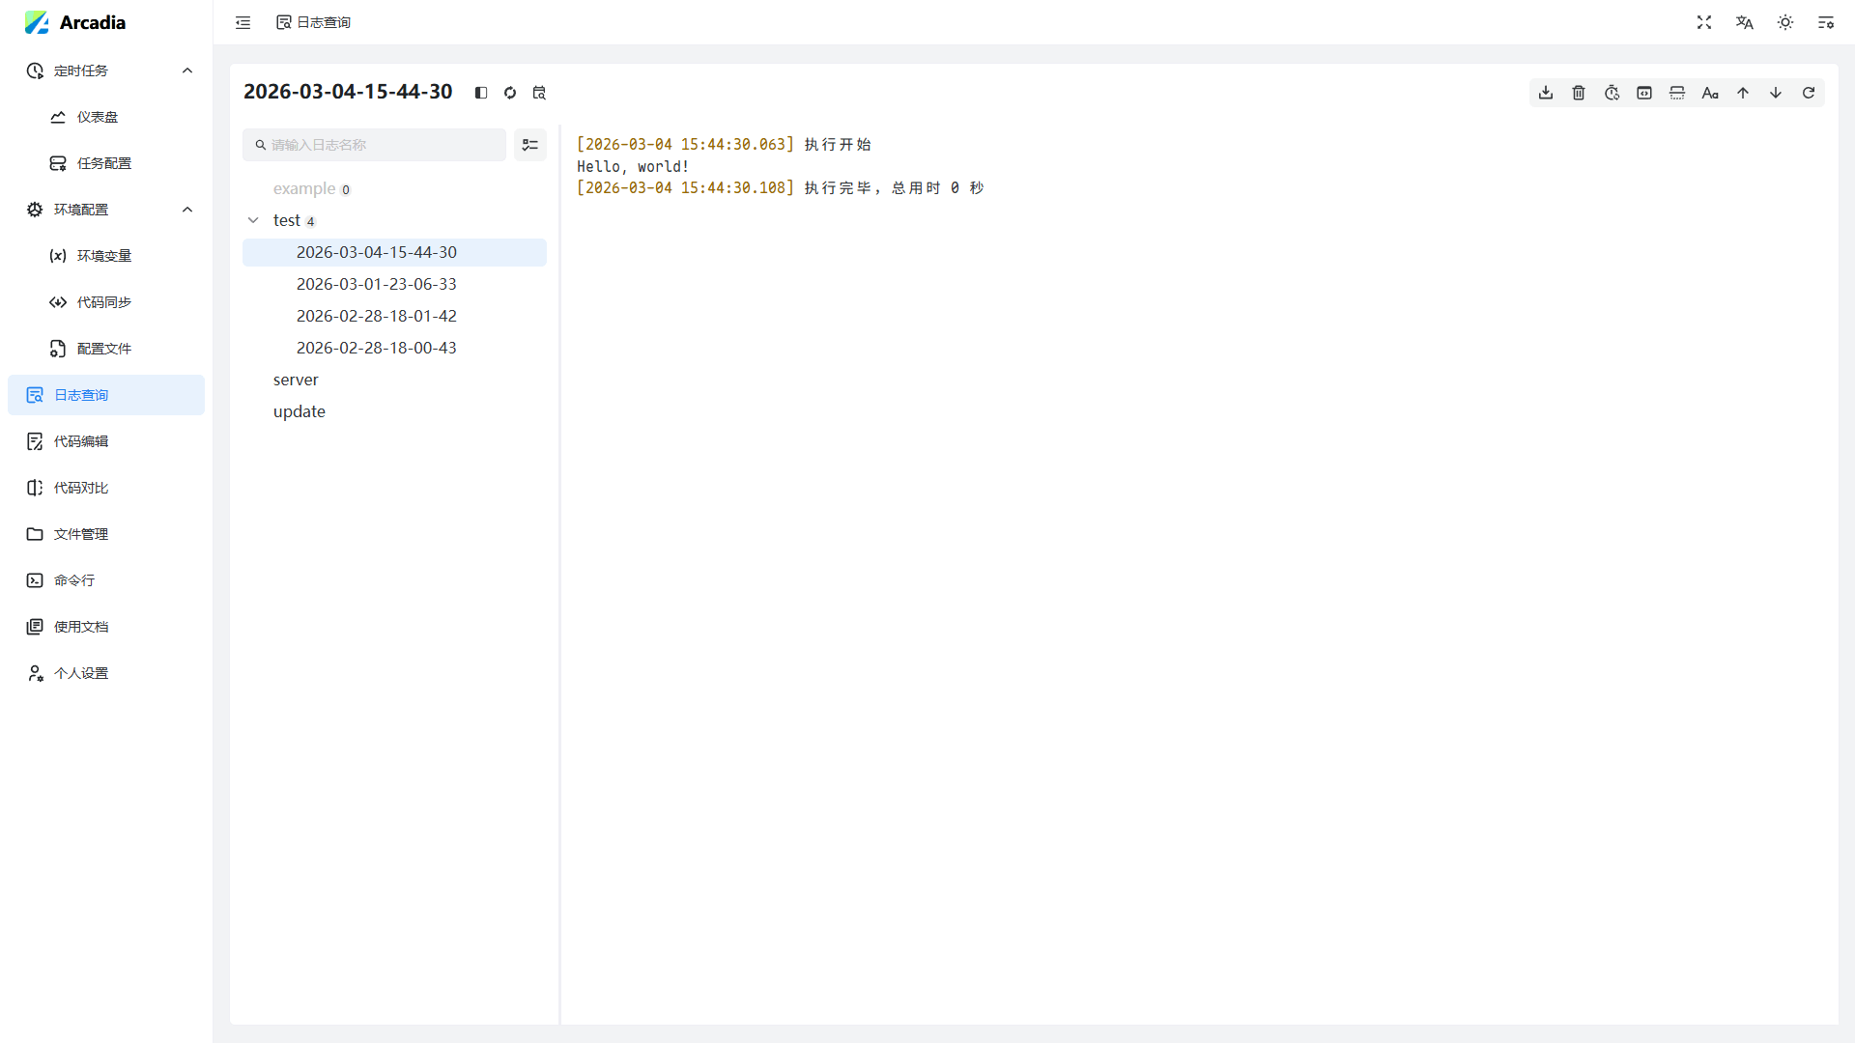Open 代码编辑 menu item

[81, 441]
